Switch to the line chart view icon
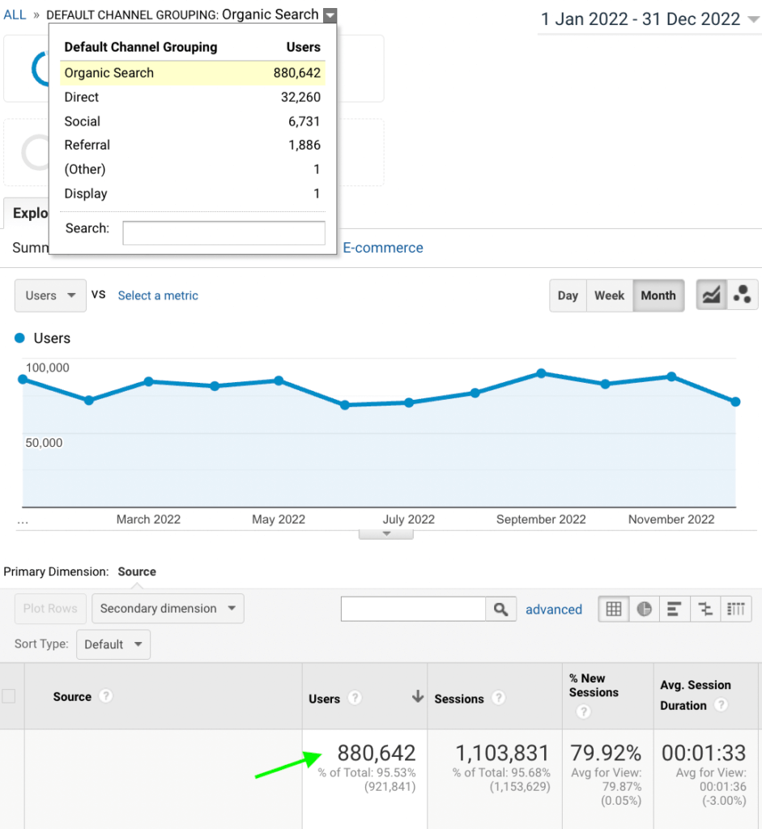 [x=712, y=295]
